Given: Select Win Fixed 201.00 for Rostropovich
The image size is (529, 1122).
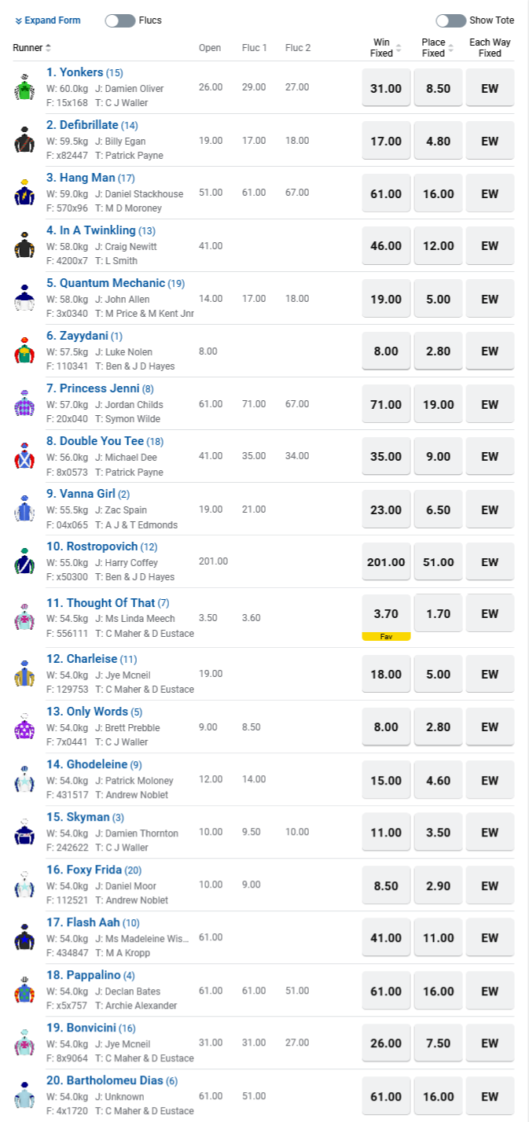Looking at the screenshot, I should click(386, 562).
